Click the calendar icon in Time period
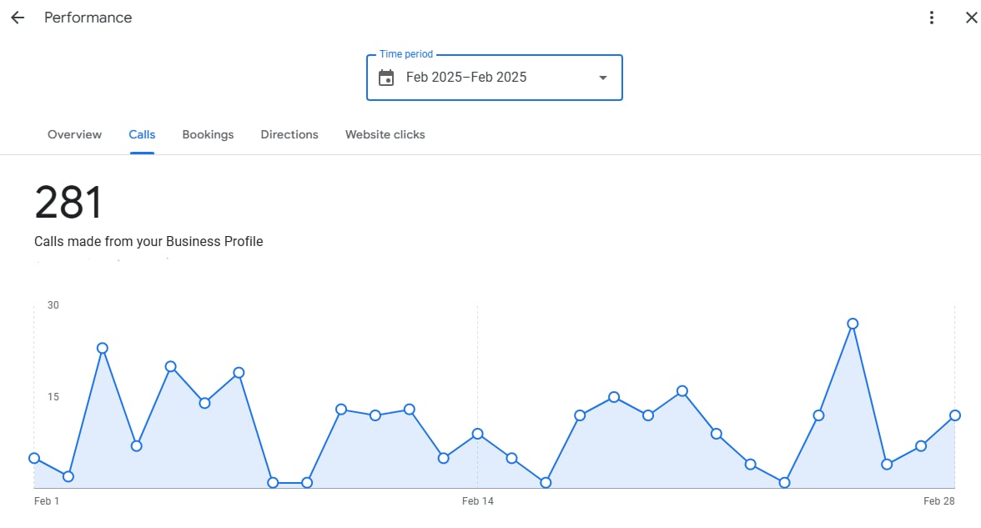The width and height of the screenshot is (981, 528). point(386,78)
